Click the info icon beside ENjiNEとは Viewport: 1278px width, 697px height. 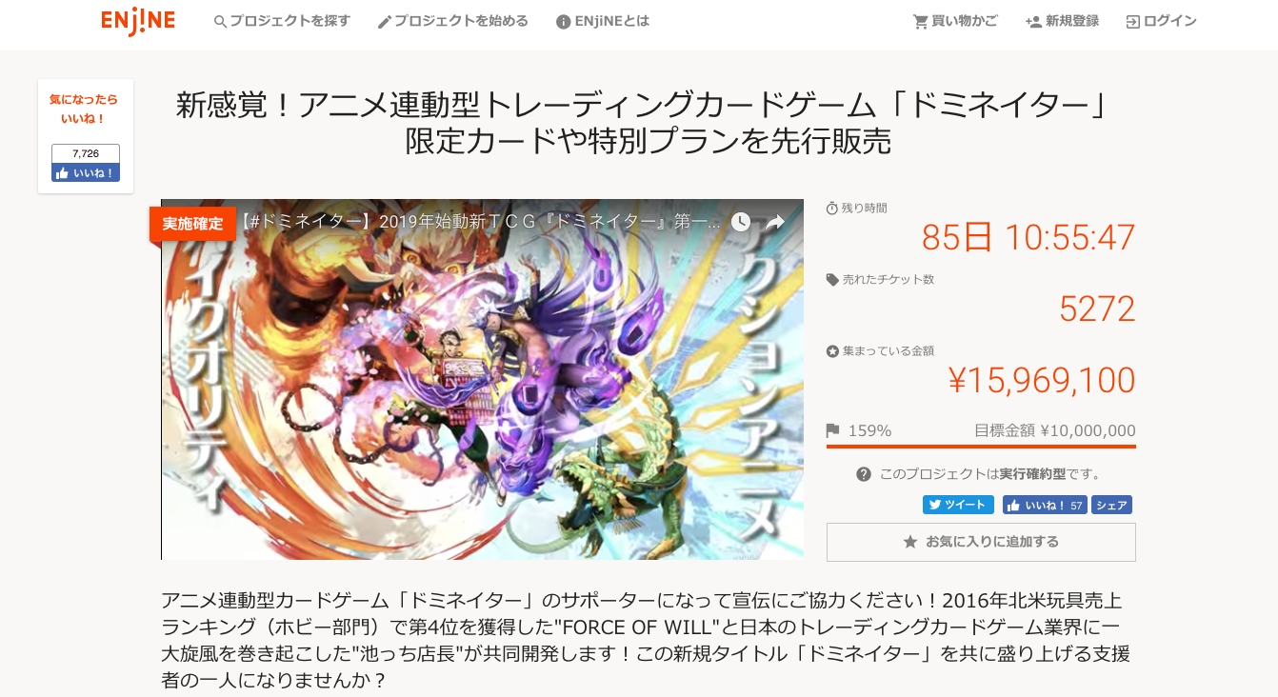coord(564,22)
